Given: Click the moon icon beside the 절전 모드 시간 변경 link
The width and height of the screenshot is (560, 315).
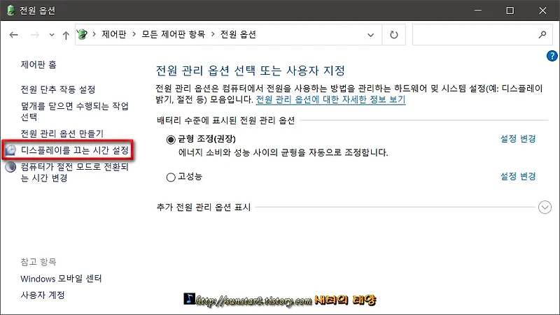Looking at the screenshot, I should click(x=10, y=167).
